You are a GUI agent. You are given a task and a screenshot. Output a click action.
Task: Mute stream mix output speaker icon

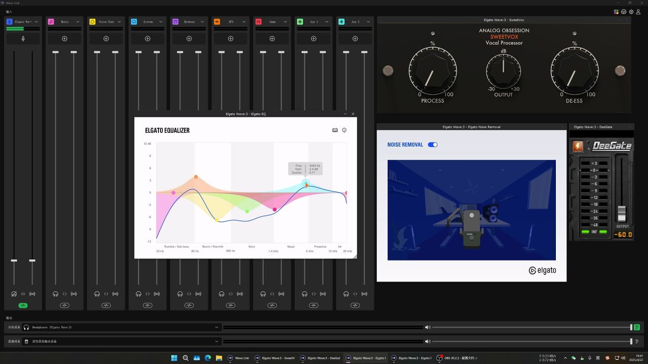click(x=428, y=341)
